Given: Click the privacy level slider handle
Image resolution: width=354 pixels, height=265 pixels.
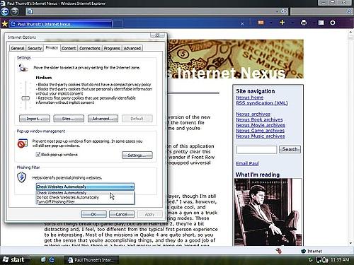Looking at the screenshot, I should tap(25, 98).
